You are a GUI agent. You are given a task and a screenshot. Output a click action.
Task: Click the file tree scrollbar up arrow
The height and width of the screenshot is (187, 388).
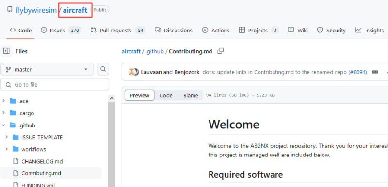[112, 98]
